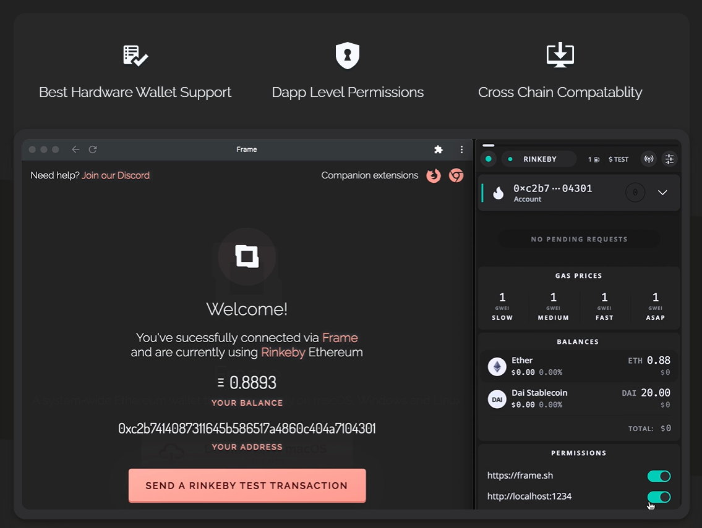The height and width of the screenshot is (528, 702).
Task: Click the full wallet address text
Action: [247, 429]
